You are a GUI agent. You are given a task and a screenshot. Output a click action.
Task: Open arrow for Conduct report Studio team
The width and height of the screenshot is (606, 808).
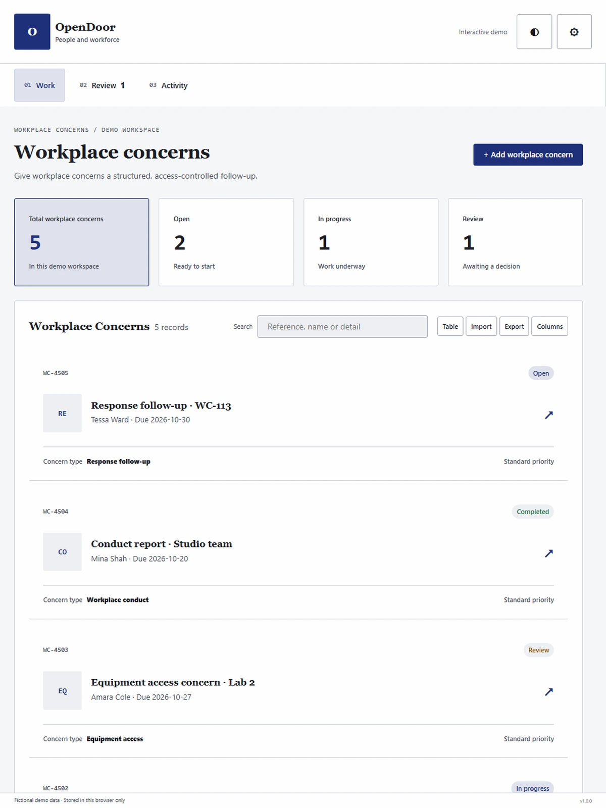click(x=549, y=553)
